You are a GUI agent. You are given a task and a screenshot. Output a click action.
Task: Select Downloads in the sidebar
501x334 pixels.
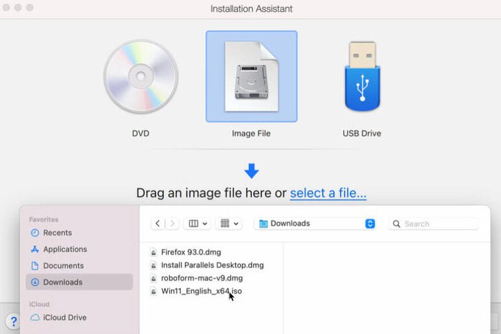click(x=62, y=282)
